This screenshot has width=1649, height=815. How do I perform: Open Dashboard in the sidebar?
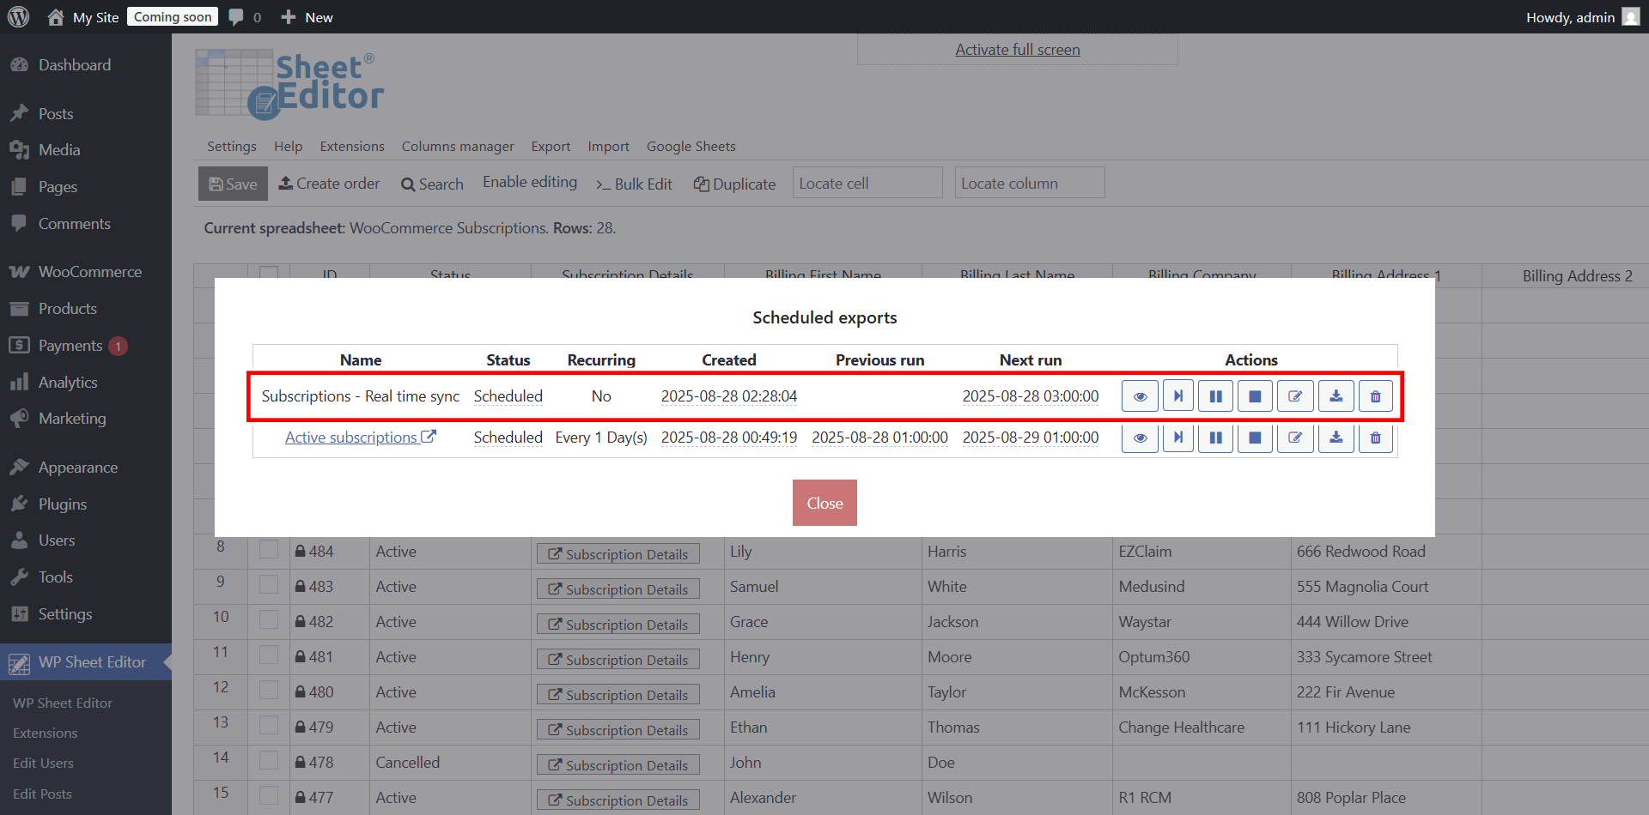[x=86, y=65]
